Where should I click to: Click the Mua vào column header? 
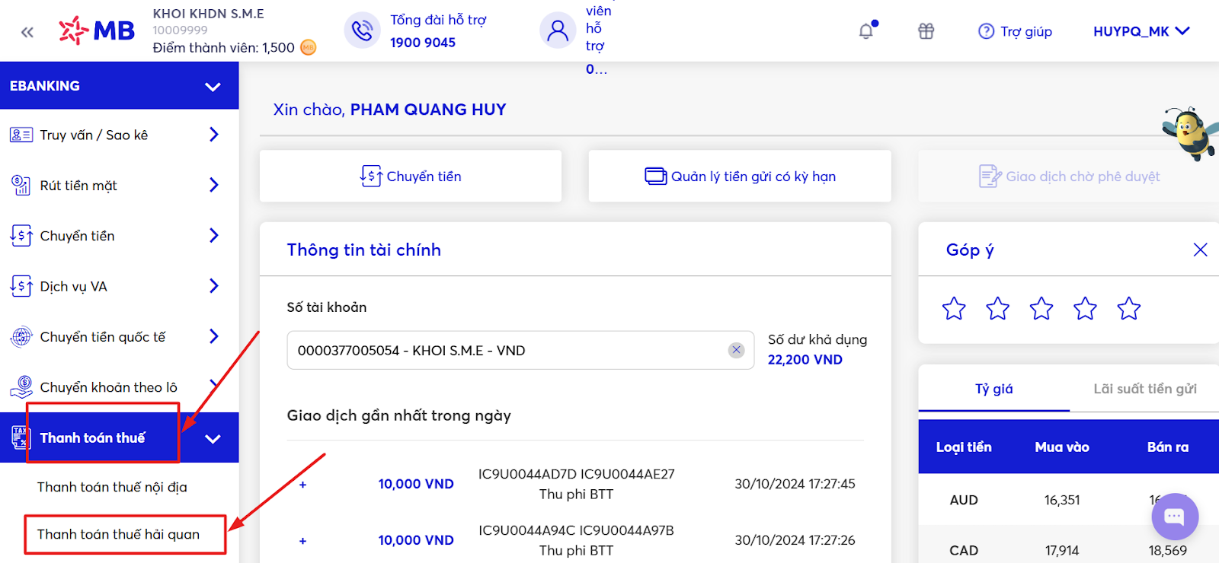pyautogui.click(x=1062, y=447)
